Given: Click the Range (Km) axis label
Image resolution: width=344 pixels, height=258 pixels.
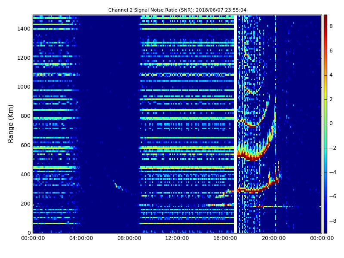Looking at the screenshot, I should [x=10, y=124].
